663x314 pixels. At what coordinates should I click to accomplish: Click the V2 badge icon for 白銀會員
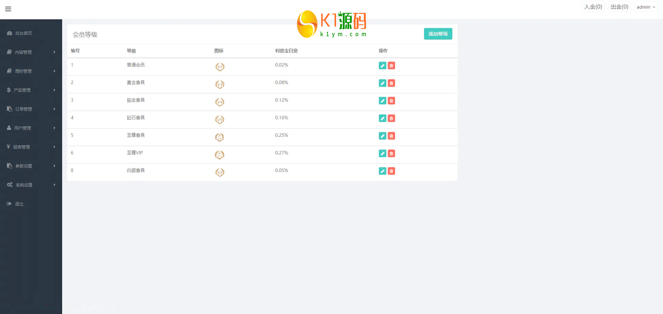pyautogui.click(x=220, y=172)
